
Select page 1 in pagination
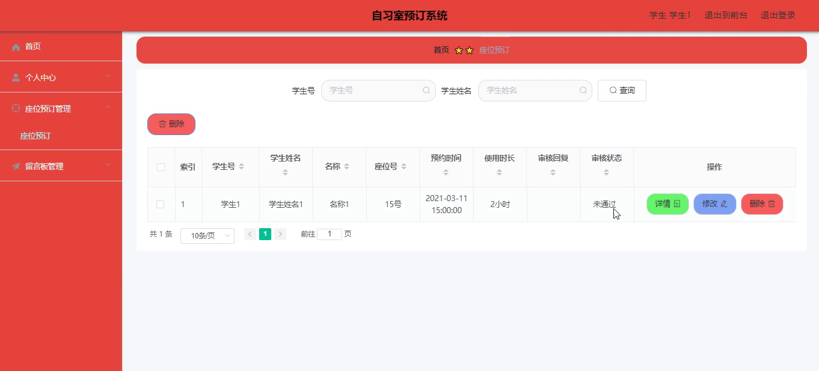[x=265, y=234]
